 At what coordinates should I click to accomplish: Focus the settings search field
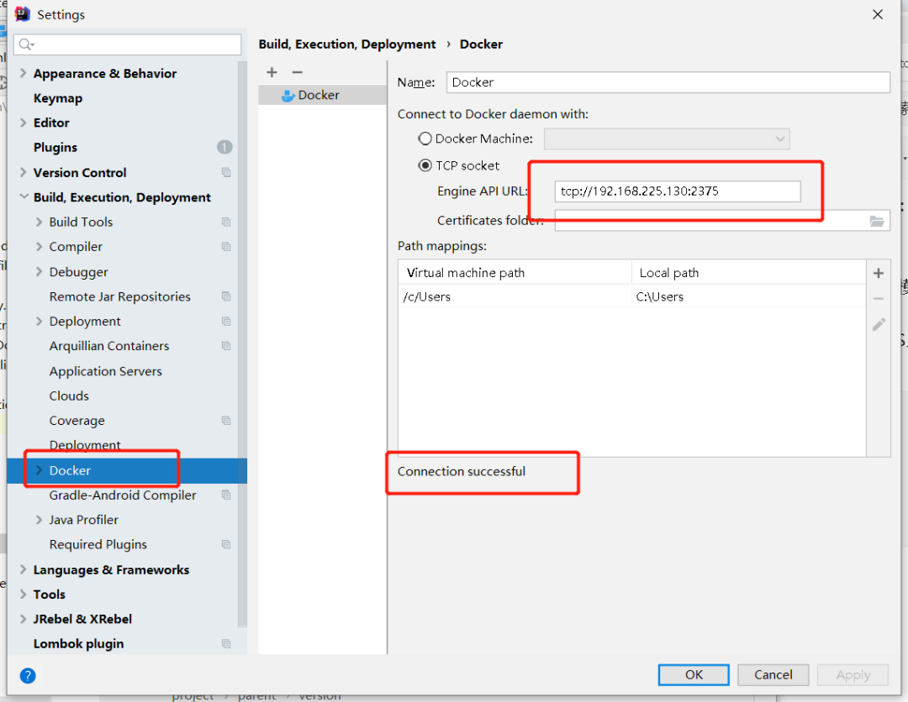(x=128, y=45)
